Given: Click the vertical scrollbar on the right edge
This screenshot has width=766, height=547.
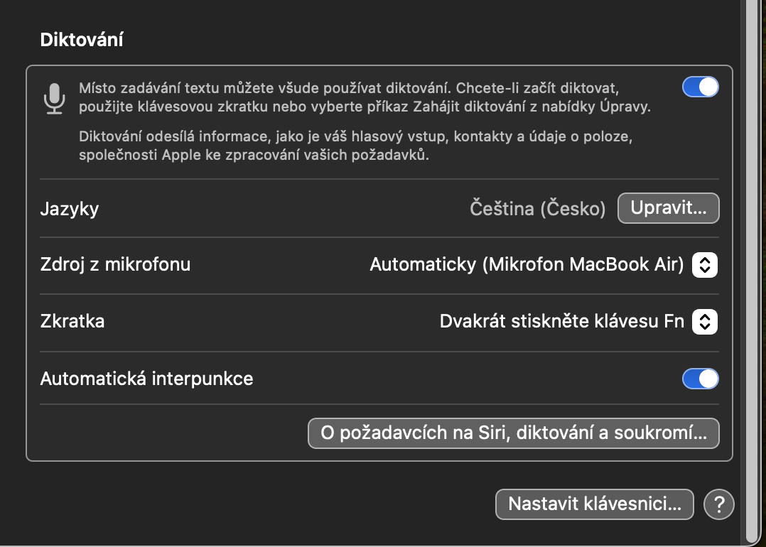Looking at the screenshot, I should tap(752, 270).
